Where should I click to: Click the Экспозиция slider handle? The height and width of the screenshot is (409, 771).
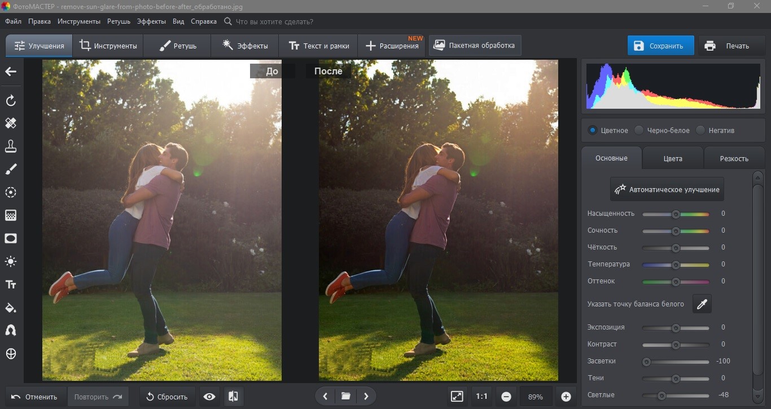point(676,328)
